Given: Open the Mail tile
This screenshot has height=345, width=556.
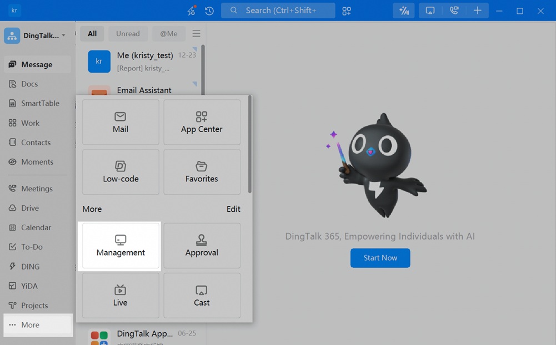Looking at the screenshot, I should pos(121,122).
